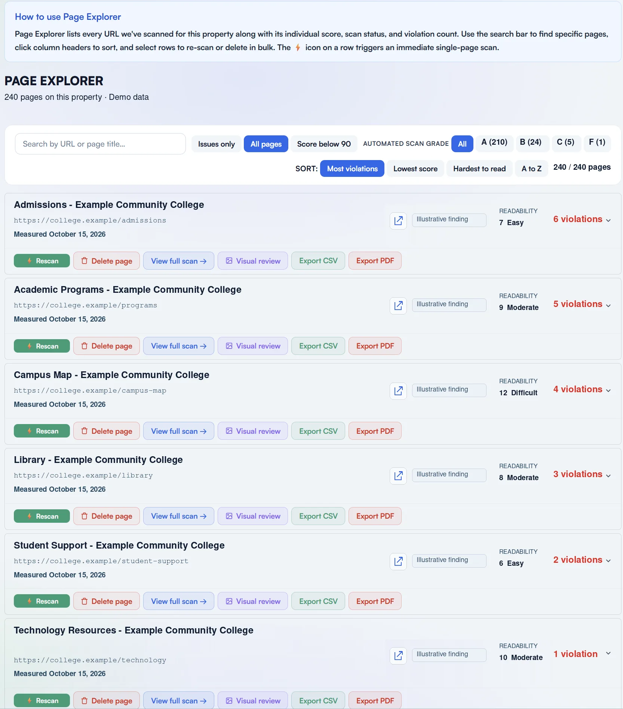Select the All pages filter
The width and height of the screenshot is (623, 709).
point(266,144)
